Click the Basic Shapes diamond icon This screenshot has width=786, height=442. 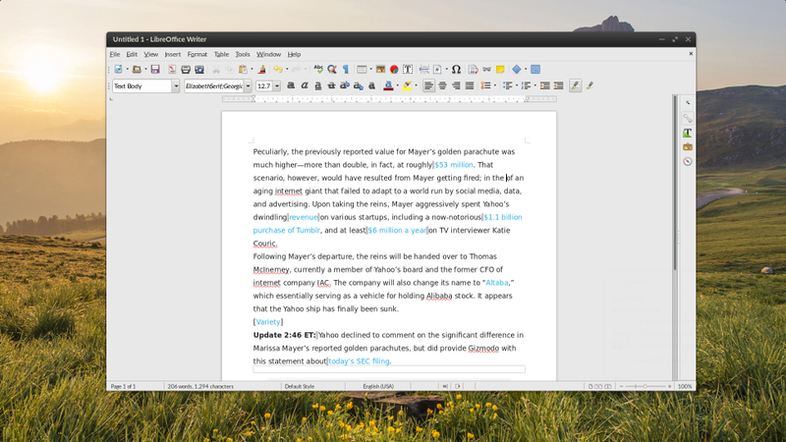coord(517,69)
